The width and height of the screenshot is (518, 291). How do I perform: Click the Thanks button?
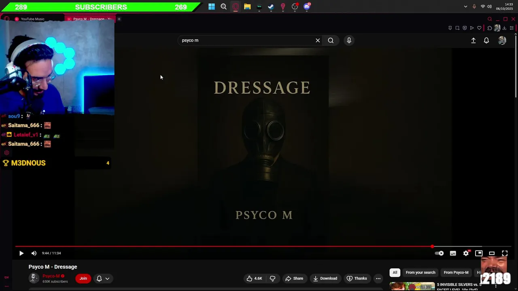click(357, 278)
